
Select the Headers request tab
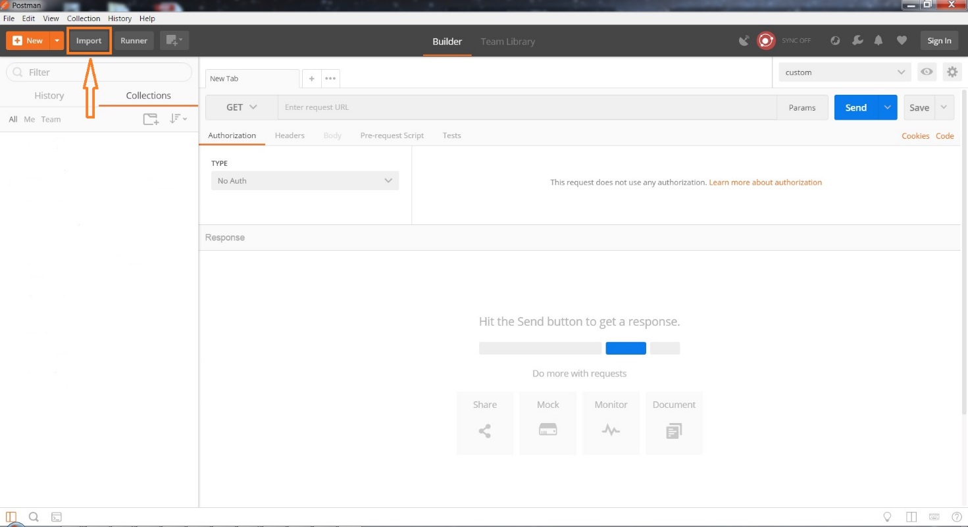pos(290,136)
